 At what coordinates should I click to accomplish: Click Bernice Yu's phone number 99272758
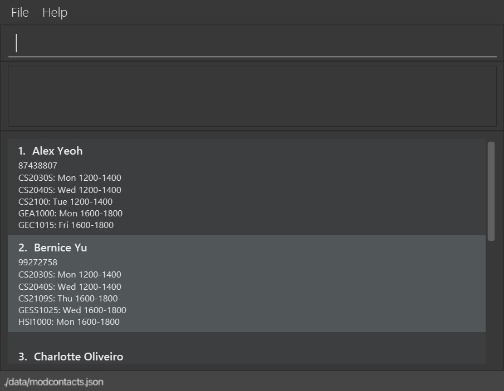click(x=38, y=263)
